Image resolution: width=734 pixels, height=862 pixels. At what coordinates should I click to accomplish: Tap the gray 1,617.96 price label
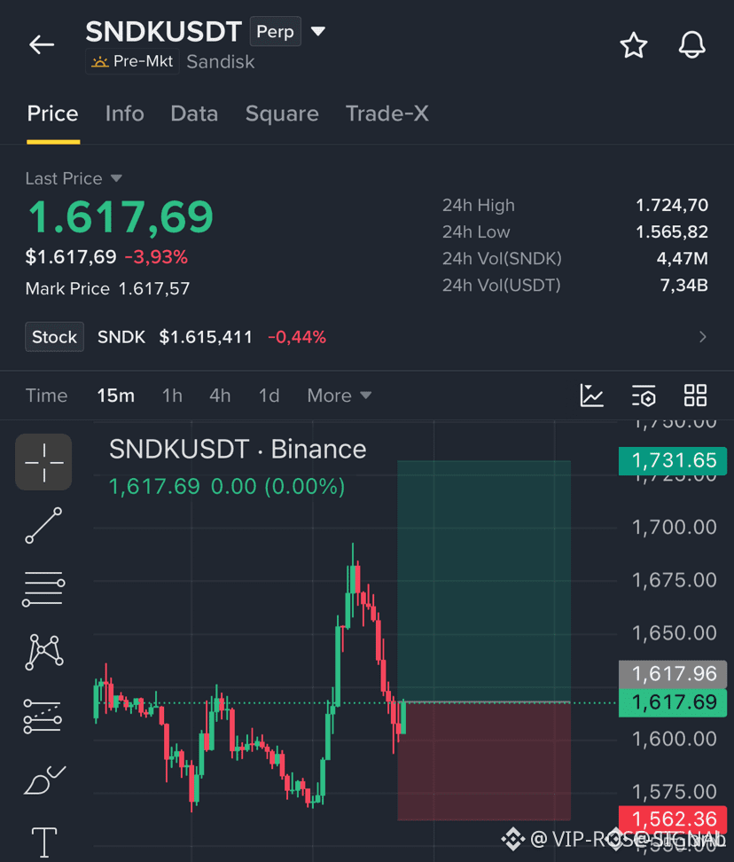tap(673, 674)
